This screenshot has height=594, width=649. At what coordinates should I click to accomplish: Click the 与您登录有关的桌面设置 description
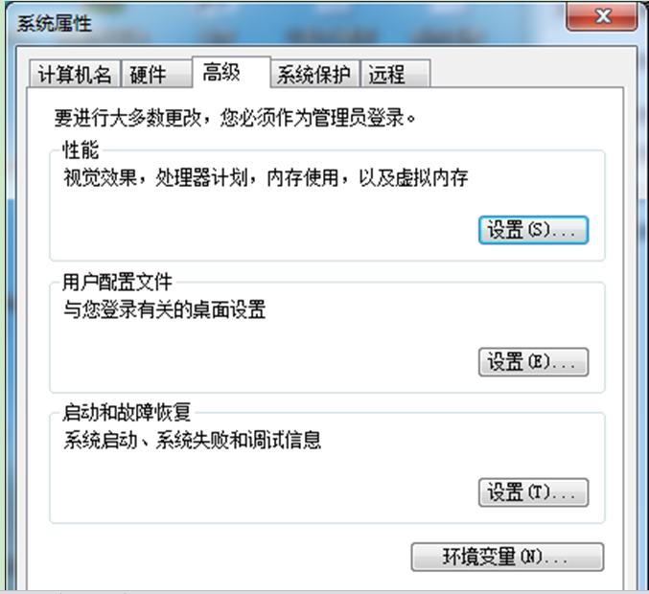pyautogui.click(x=164, y=309)
